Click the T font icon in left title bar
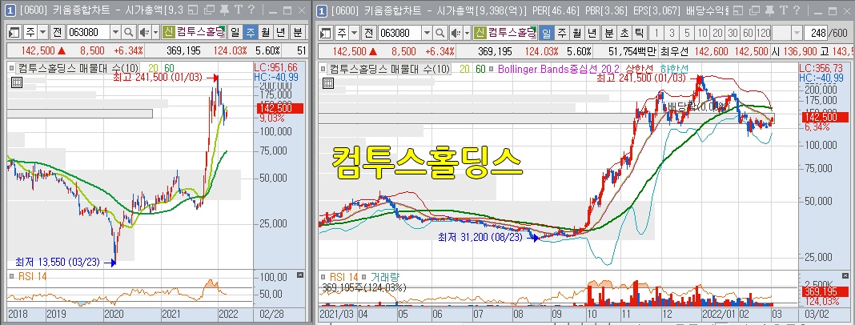 (x=237, y=10)
